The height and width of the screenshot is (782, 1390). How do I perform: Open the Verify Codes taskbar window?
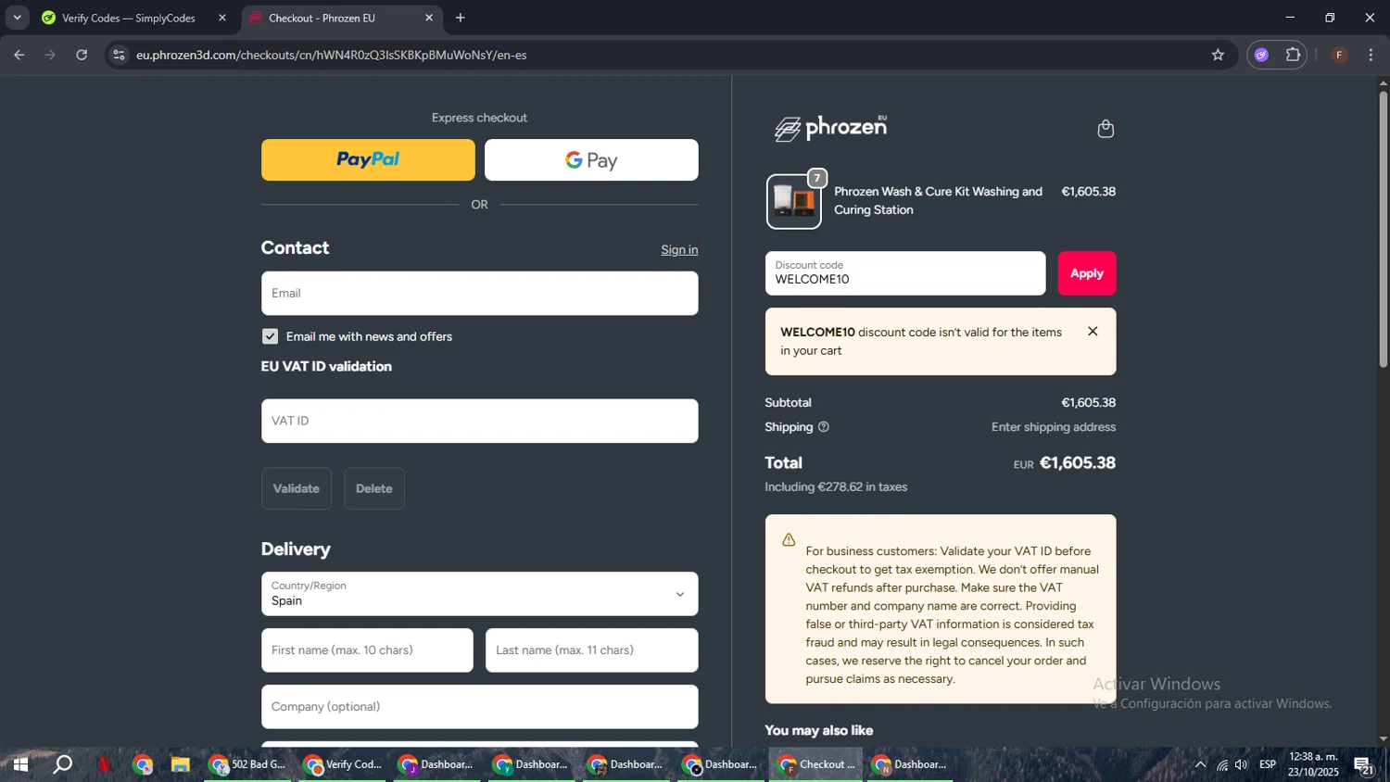pos(343,764)
